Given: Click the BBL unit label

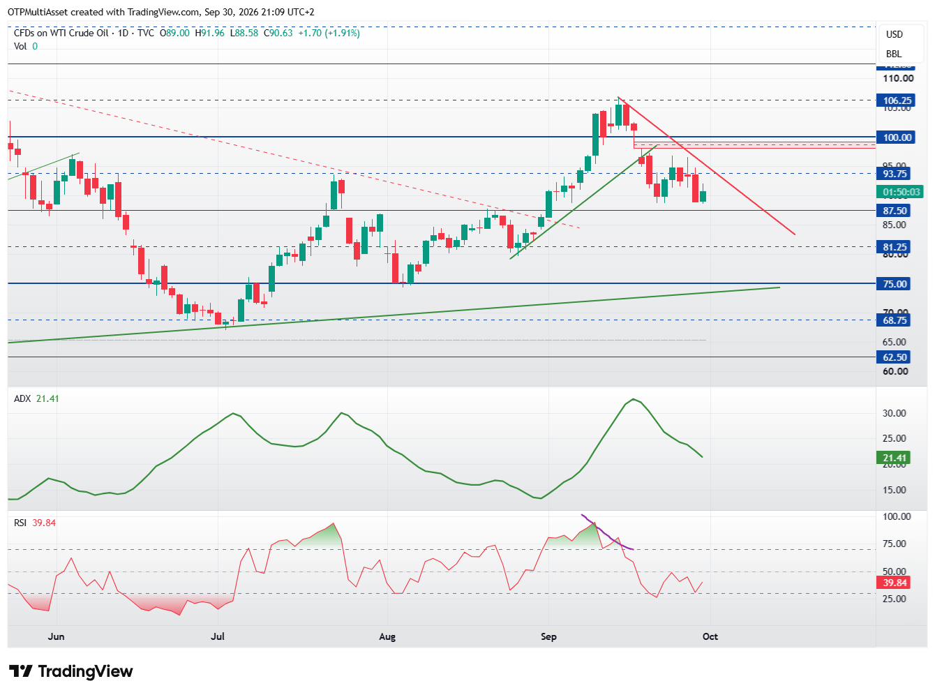Looking at the screenshot, I should [x=894, y=54].
